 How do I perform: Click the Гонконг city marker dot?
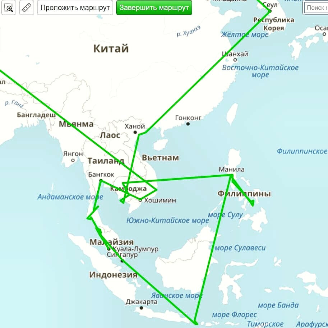point(188,124)
